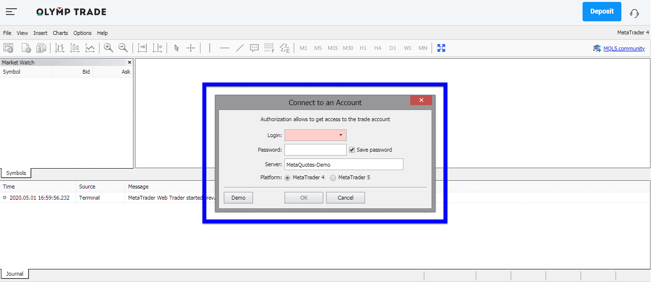Switch to candlestick chart type
Viewport: 651px width, 282px height.
(x=75, y=47)
